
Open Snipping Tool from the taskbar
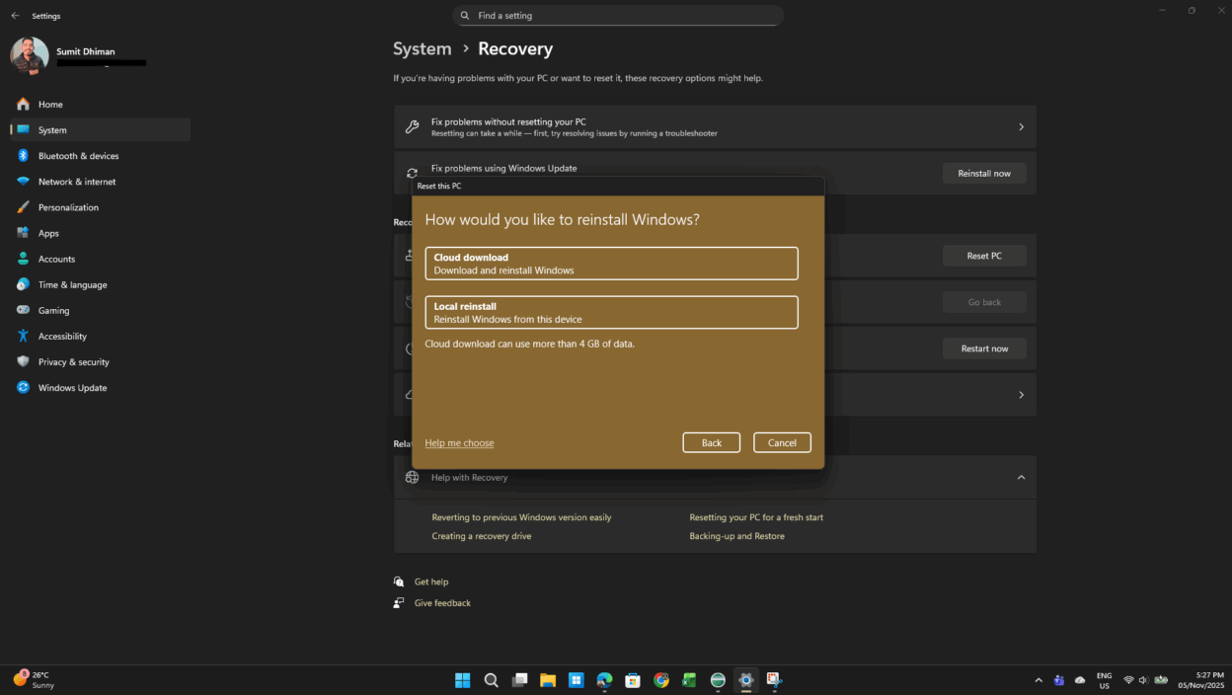pos(775,680)
